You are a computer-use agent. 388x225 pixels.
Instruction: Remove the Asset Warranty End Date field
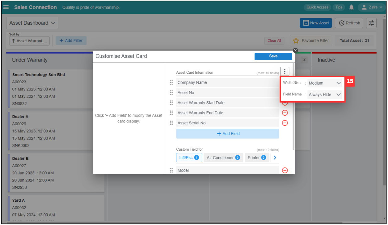click(285, 113)
